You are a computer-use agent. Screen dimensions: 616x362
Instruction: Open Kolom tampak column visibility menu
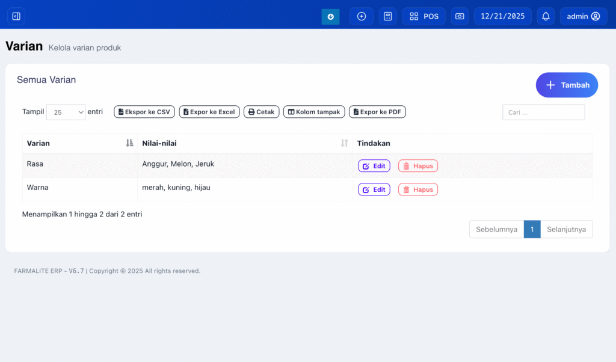click(314, 112)
